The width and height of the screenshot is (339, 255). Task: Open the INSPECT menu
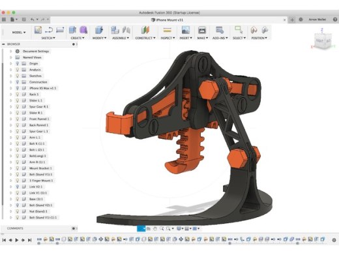click(x=168, y=38)
